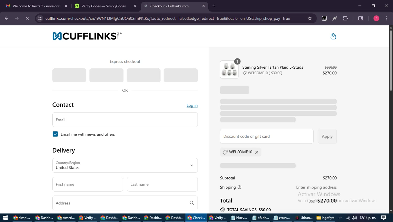This screenshot has height=222, width=393.
Task: Switch to the Verify Codes SimplyCodes tab
Action: coord(103,6)
